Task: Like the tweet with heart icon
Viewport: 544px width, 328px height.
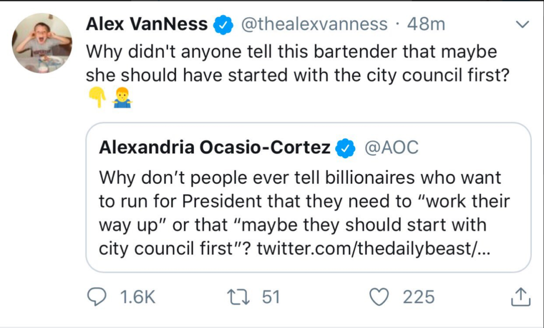Action: click(x=381, y=297)
